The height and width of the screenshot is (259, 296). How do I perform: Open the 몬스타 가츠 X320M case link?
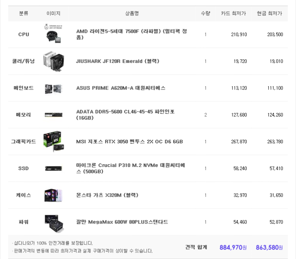click(x=107, y=195)
